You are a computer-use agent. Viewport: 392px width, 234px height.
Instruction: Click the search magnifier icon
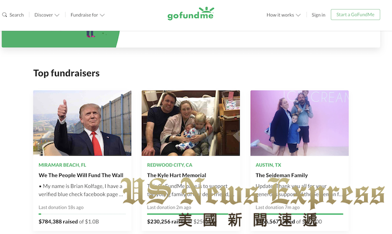click(x=4, y=15)
